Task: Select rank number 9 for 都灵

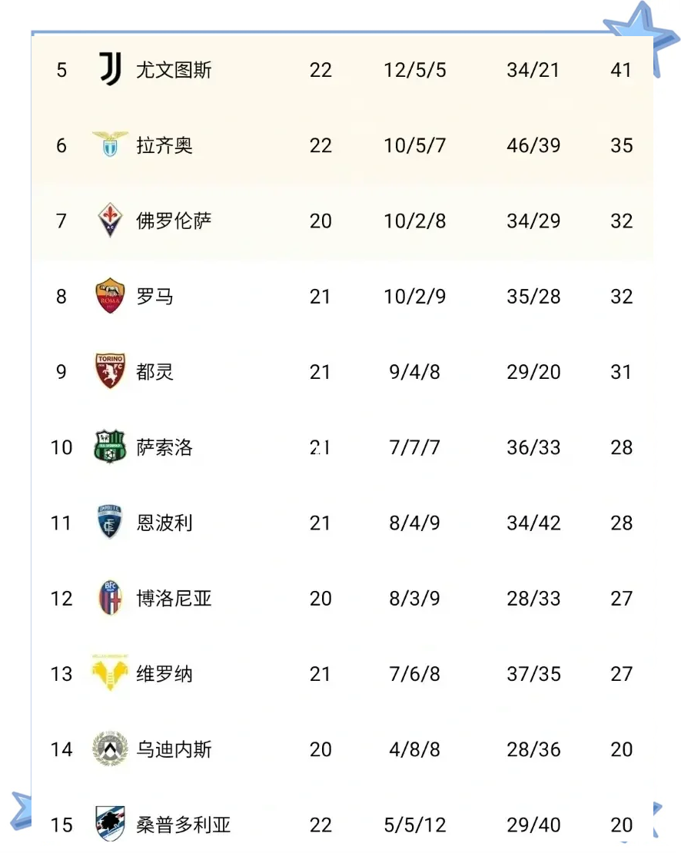Action: click(x=61, y=372)
